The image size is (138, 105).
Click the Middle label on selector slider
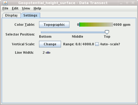coord(78,37)
